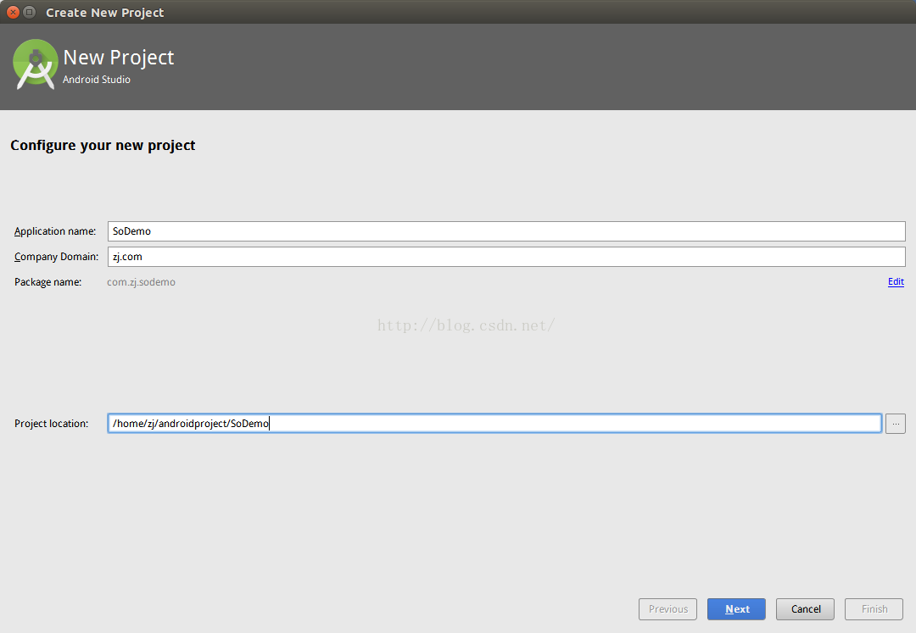
Task: Click the Application name label
Action: (x=55, y=231)
